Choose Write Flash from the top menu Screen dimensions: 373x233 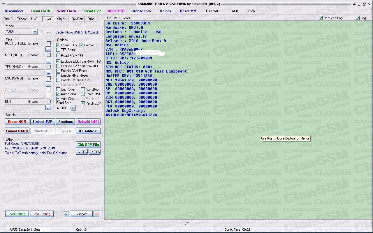pos(66,11)
